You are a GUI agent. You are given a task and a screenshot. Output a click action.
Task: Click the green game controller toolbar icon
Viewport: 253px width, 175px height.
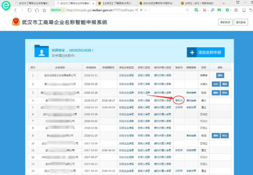pyautogui.click(x=219, y=10)
